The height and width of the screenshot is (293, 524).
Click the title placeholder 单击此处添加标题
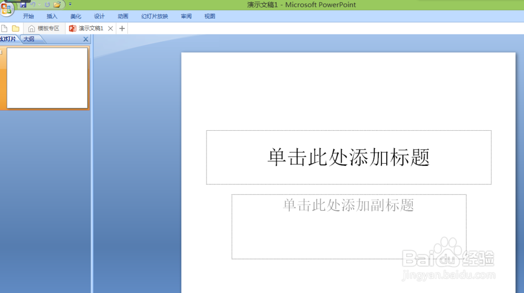(x=348, y=157)
